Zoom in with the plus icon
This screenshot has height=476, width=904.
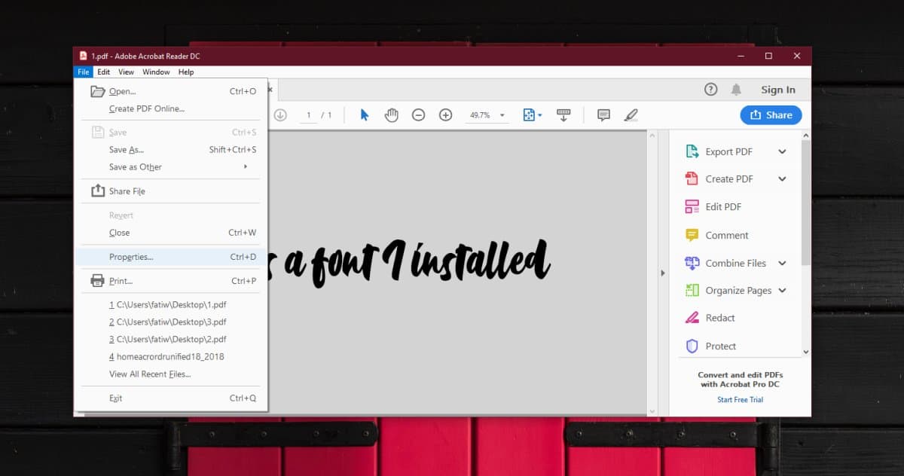tap(445, 114)
